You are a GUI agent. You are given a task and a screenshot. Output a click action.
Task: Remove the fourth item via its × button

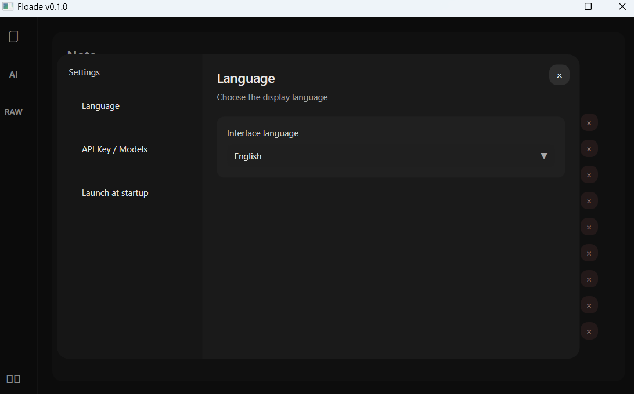pos(589,200)
